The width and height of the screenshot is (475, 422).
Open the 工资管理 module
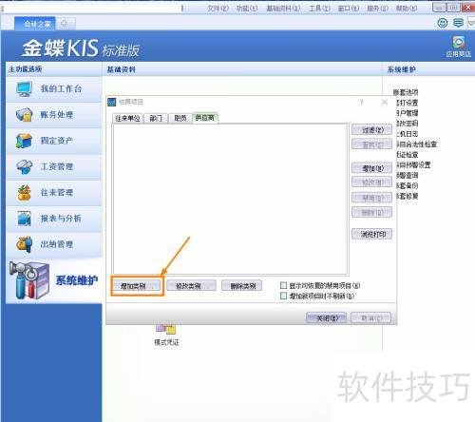click(54, 167)
